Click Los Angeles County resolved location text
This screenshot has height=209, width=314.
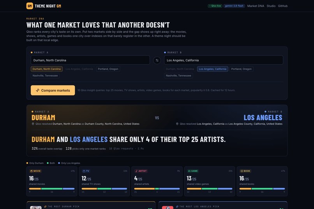click(255, 124)
